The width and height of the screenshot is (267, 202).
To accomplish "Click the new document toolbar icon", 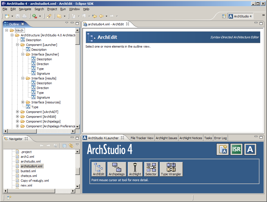I will point(7,16).
